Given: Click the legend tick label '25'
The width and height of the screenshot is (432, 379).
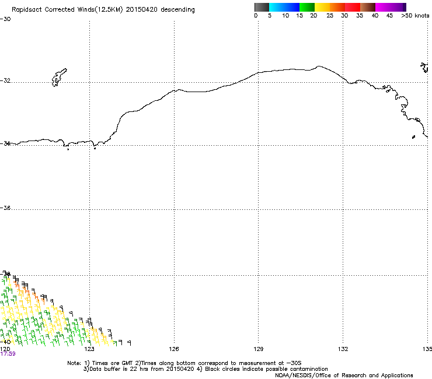Looking at the screenshot, I should coord(330,16).
